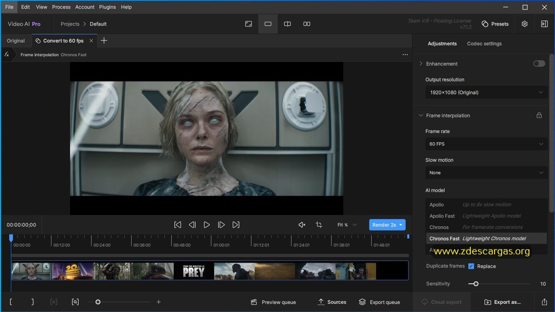Open the crop tool
The width and height of the screenshot is (555, 312).
[319, 225]
